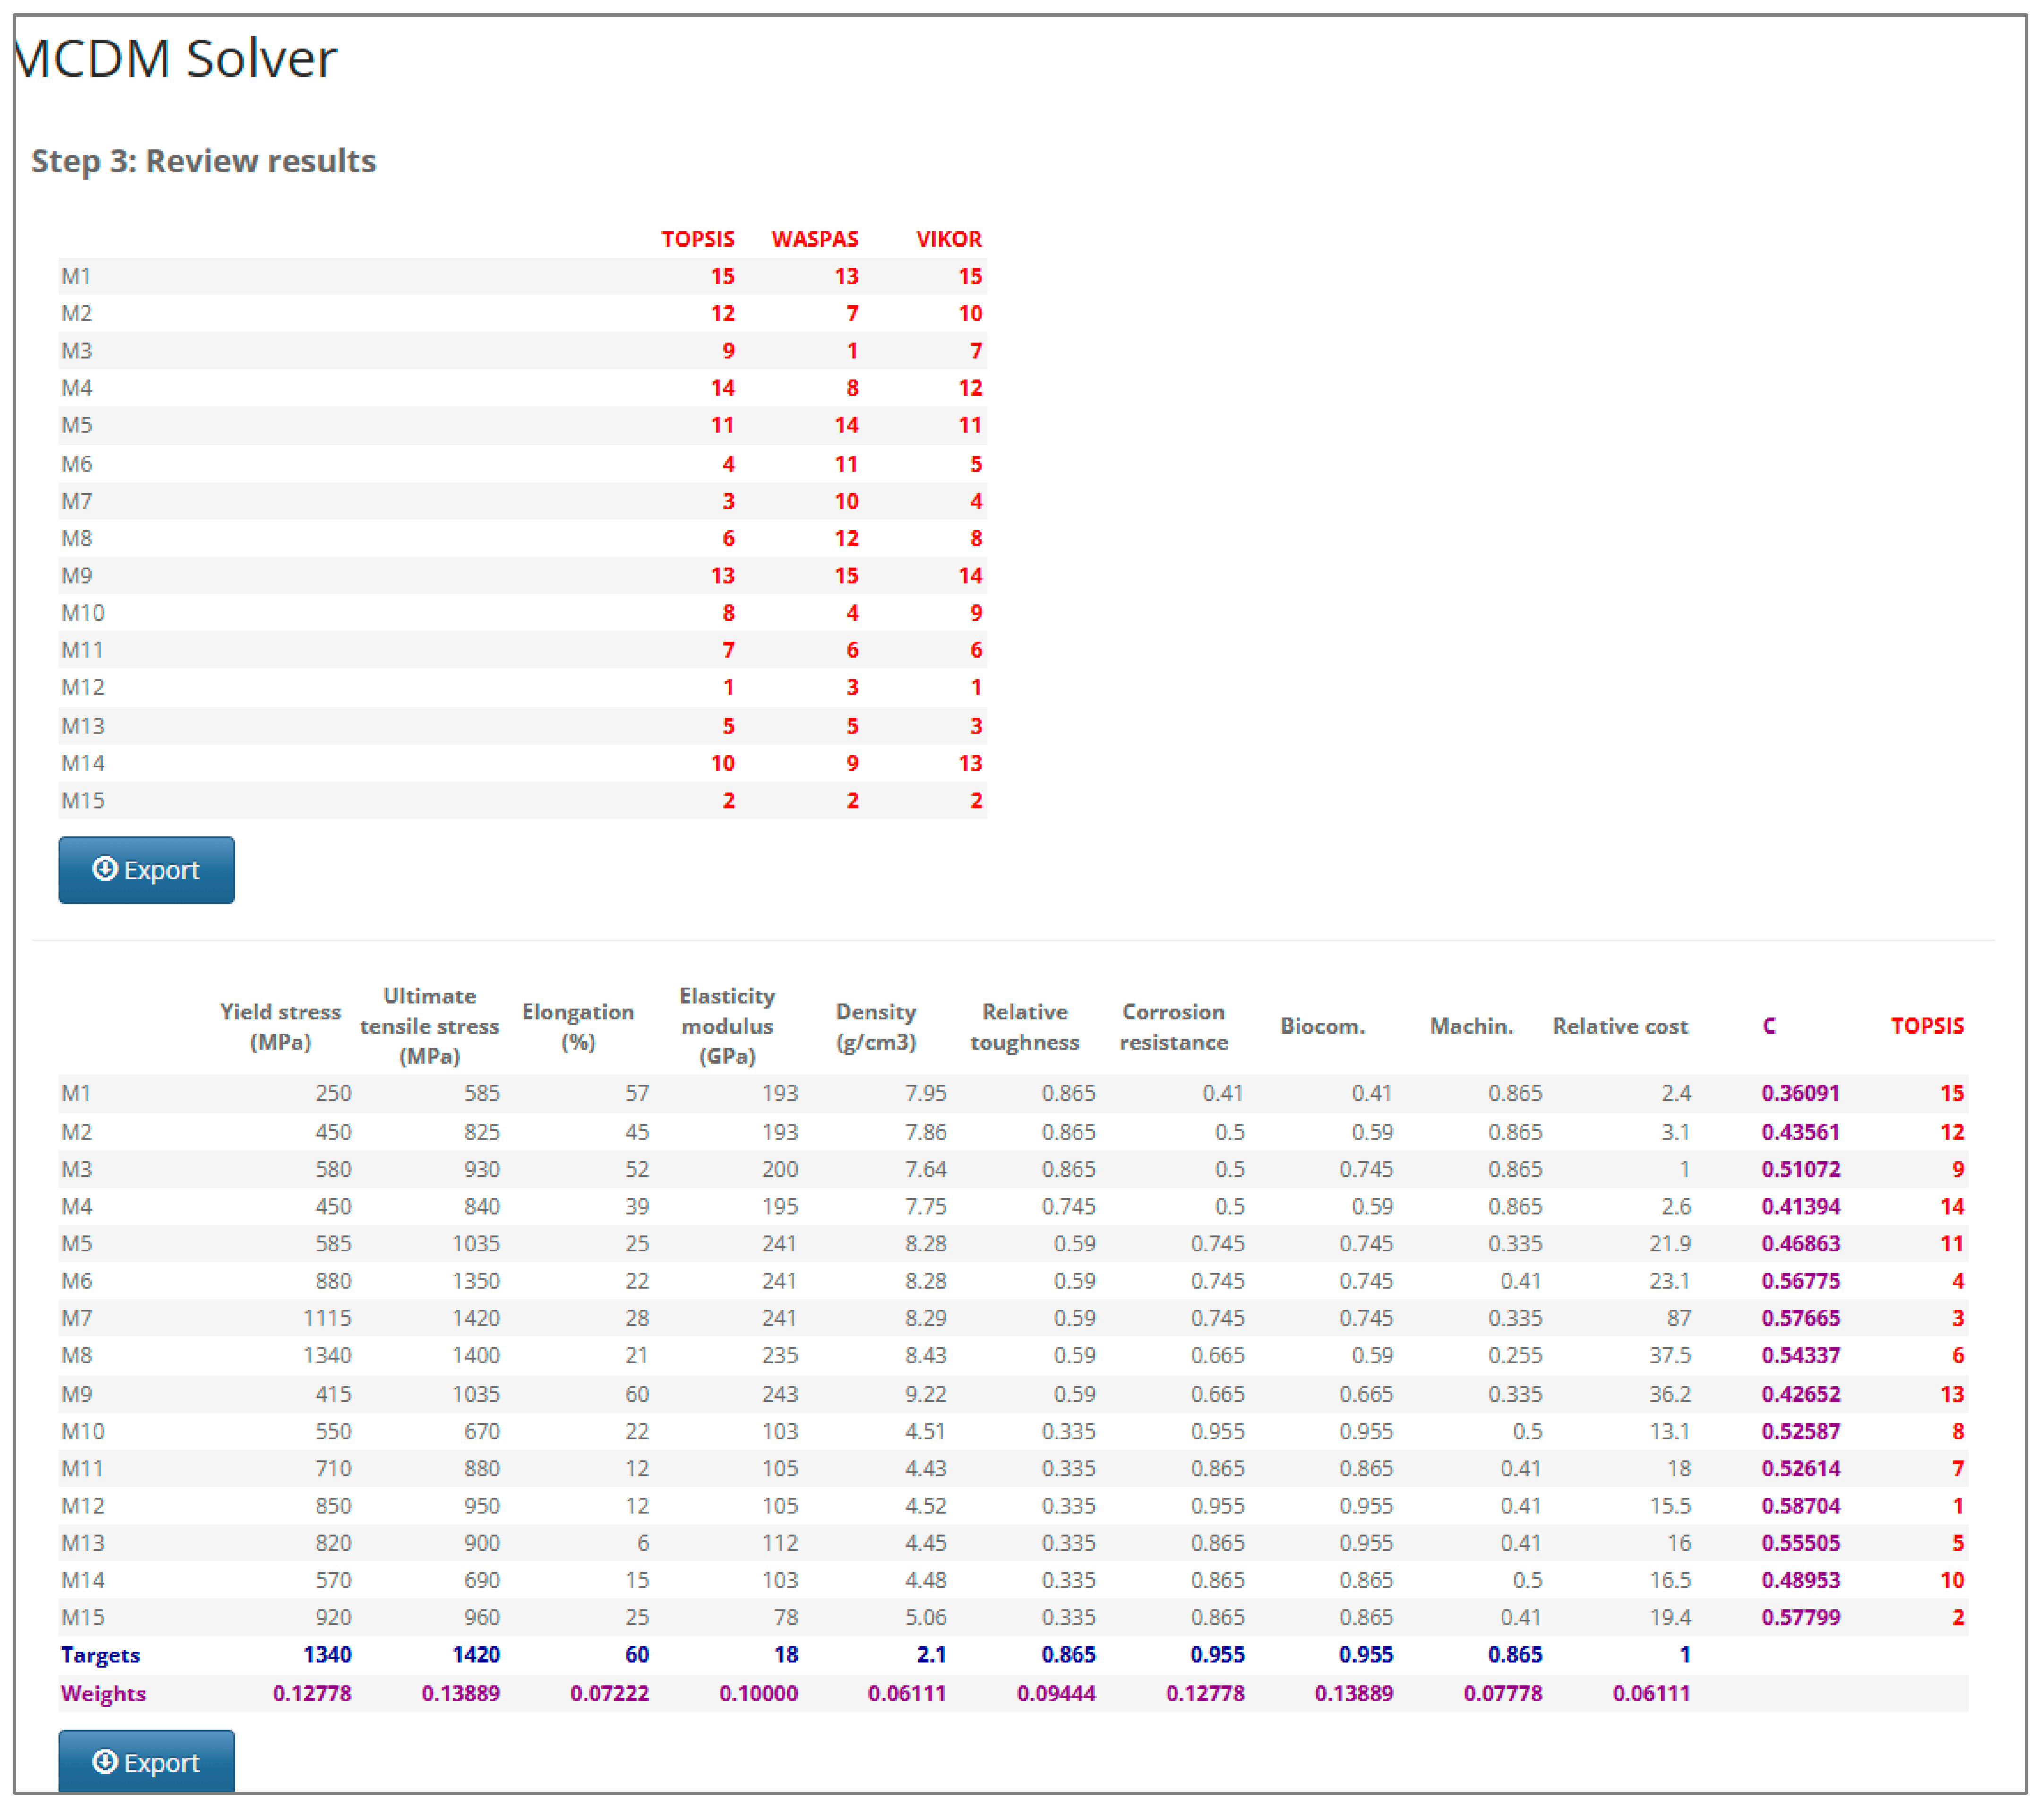Screen dimensions: 2044x1810
Task: Click C value 0.58704 for M12
Action: (1800, 1506)
